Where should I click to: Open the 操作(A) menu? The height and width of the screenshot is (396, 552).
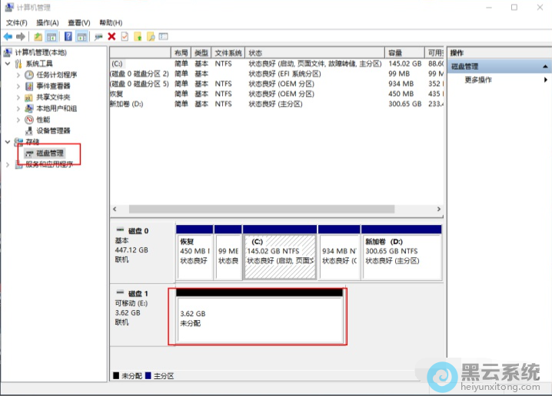[47, 23]
